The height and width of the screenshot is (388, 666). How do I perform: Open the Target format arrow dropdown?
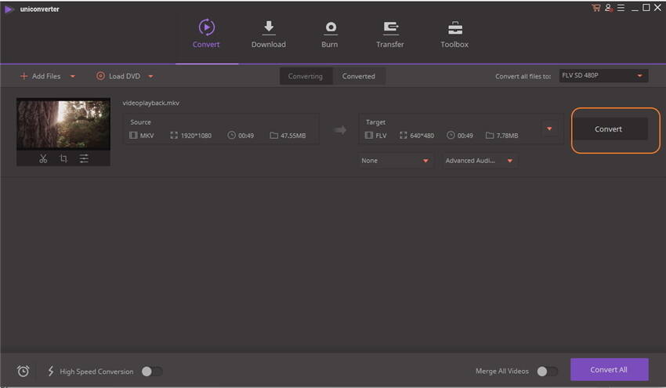click(x=549, y=129)
